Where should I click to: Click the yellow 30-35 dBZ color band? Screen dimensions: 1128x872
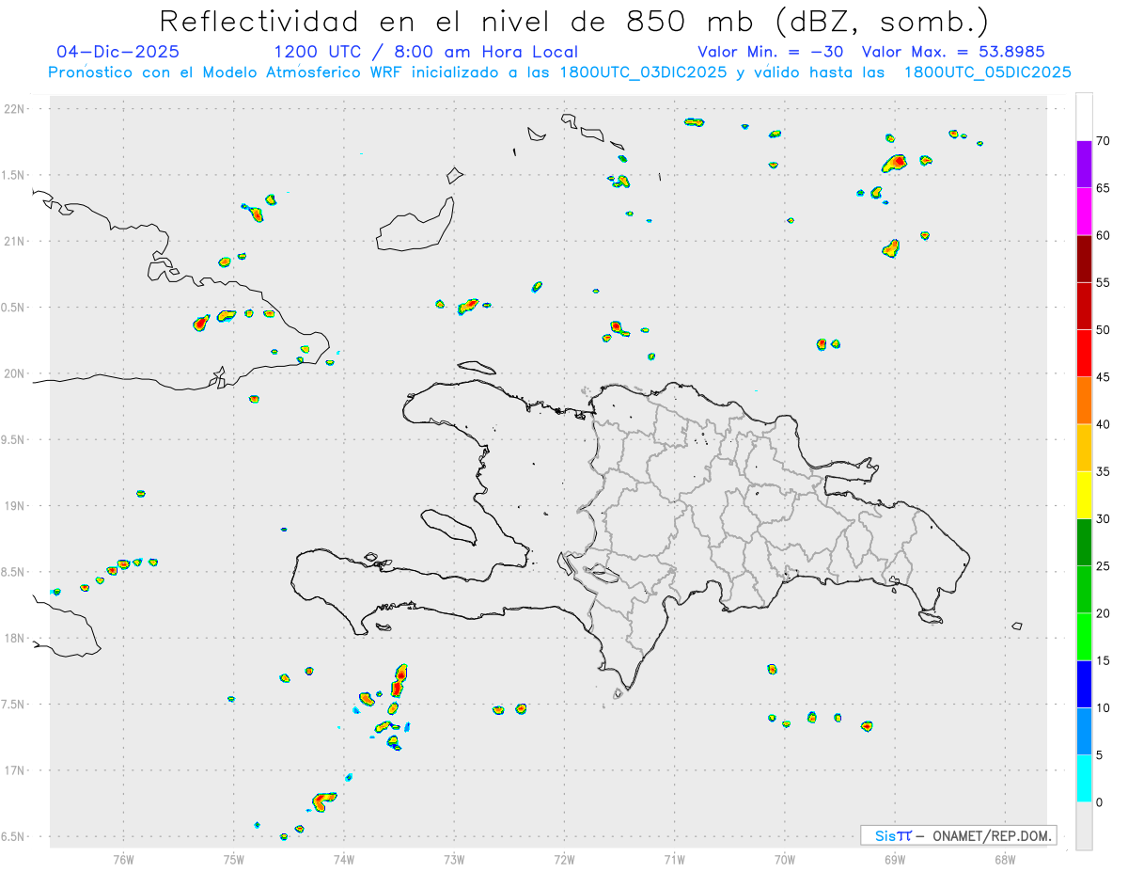pyautogui.click(x=1084, y=495)
